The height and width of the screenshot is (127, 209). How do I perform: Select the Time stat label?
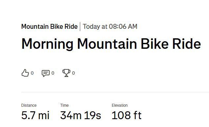click(64, 105)
